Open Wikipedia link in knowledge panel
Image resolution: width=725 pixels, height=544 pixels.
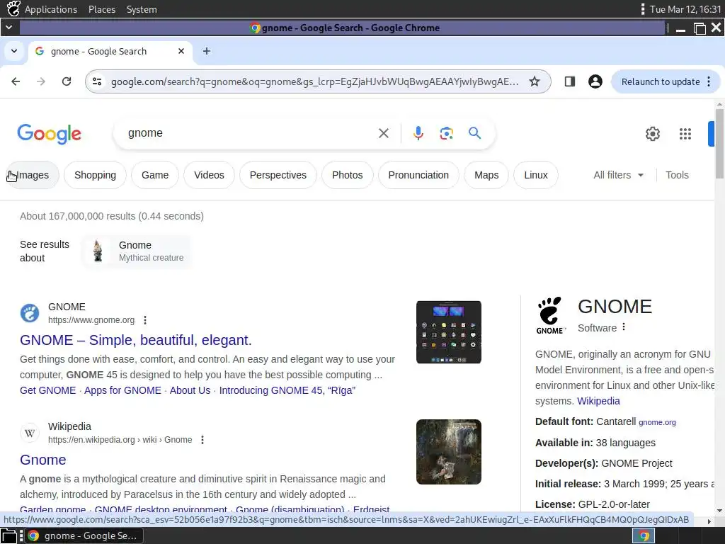tap(598, 401)
